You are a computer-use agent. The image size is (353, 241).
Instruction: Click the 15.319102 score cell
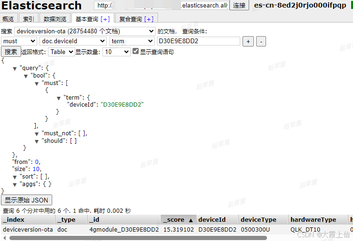coord(179,230)
